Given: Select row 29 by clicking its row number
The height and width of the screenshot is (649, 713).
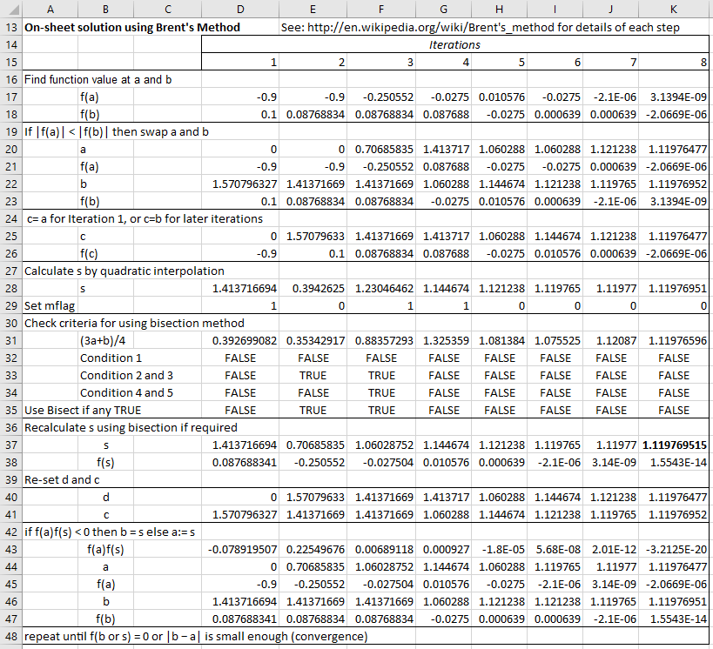Looking at the screenshot, I should (10, 305).
